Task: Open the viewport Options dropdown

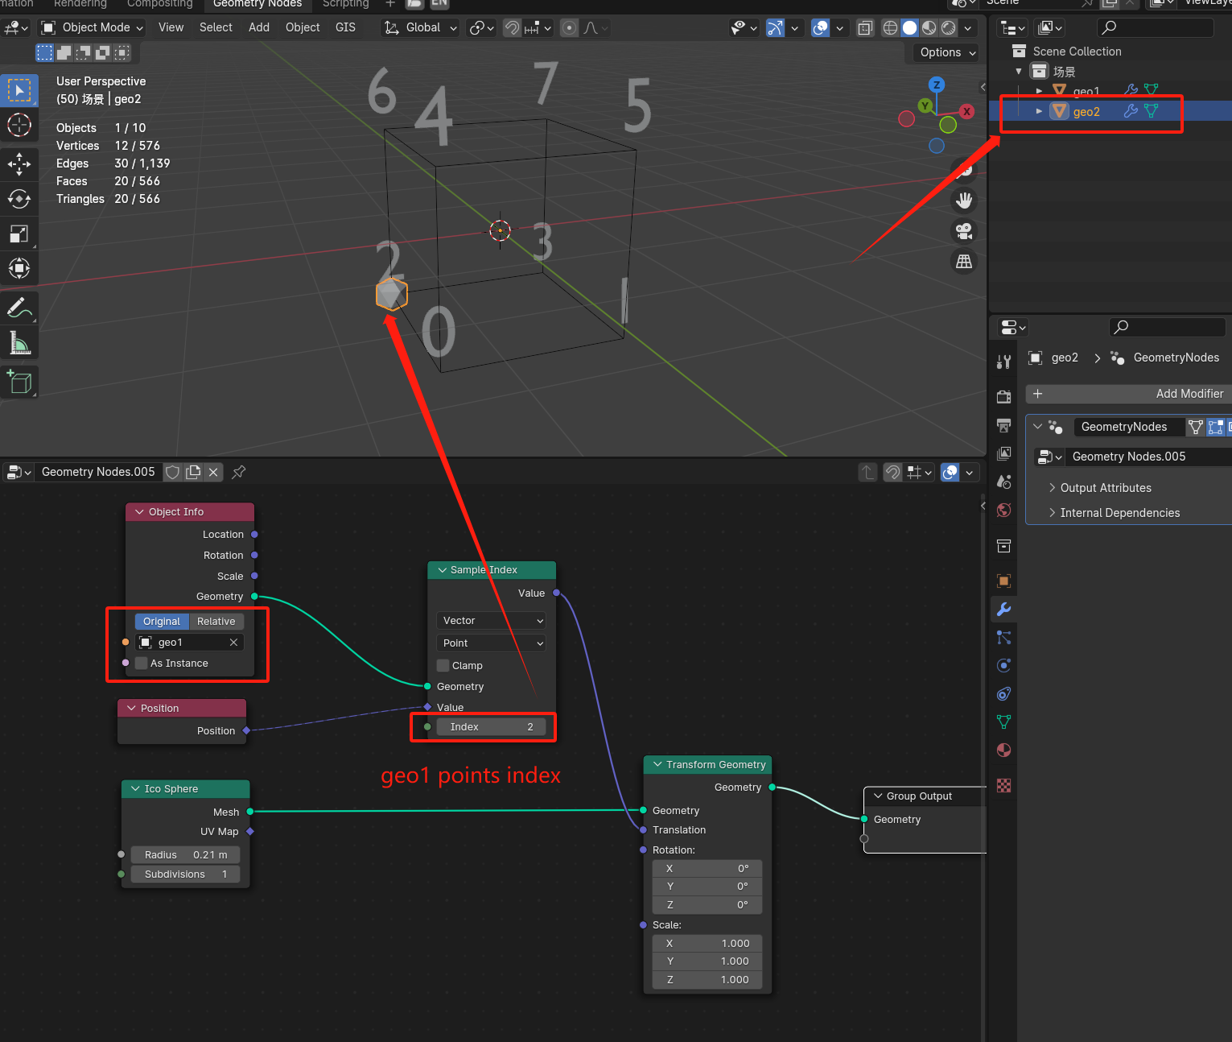Action: 947,52
